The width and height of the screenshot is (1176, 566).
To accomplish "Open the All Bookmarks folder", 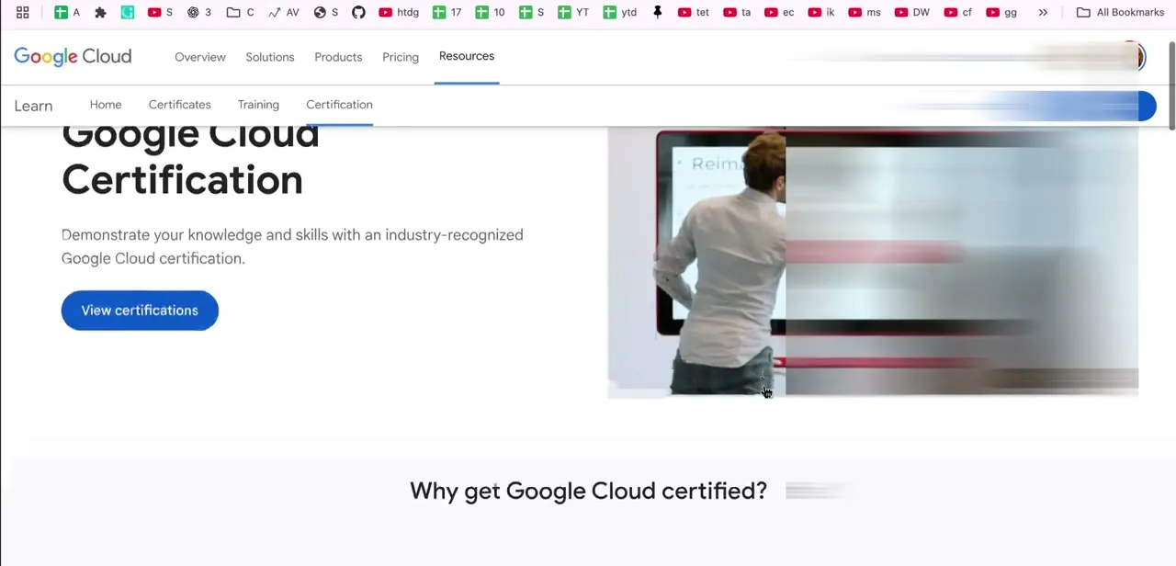I will tap(1120, 13).
